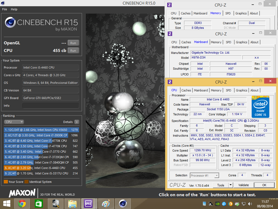Switch to SPD tab in front CPU-Z
The image size is (278, 209).
228,90
